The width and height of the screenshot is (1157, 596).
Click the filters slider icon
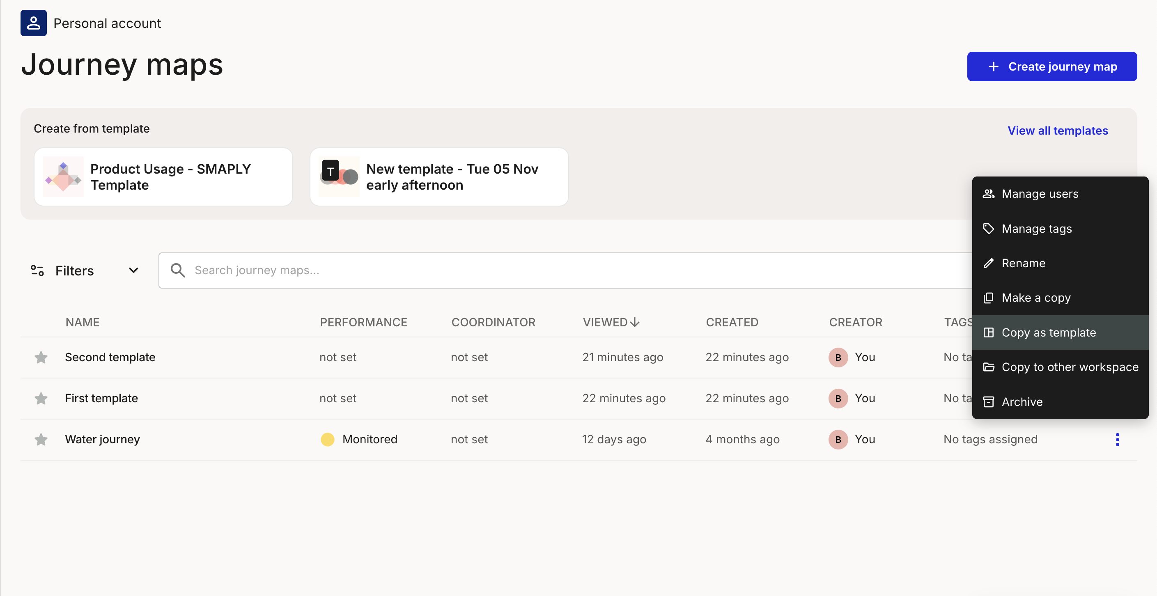coord(37,270)
